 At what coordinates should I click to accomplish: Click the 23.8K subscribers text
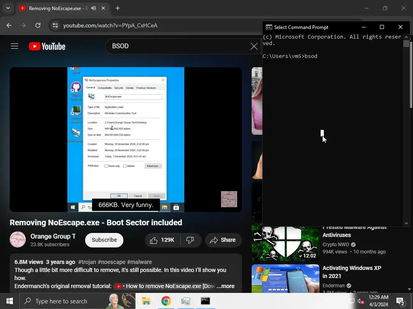tap(50, 245)
